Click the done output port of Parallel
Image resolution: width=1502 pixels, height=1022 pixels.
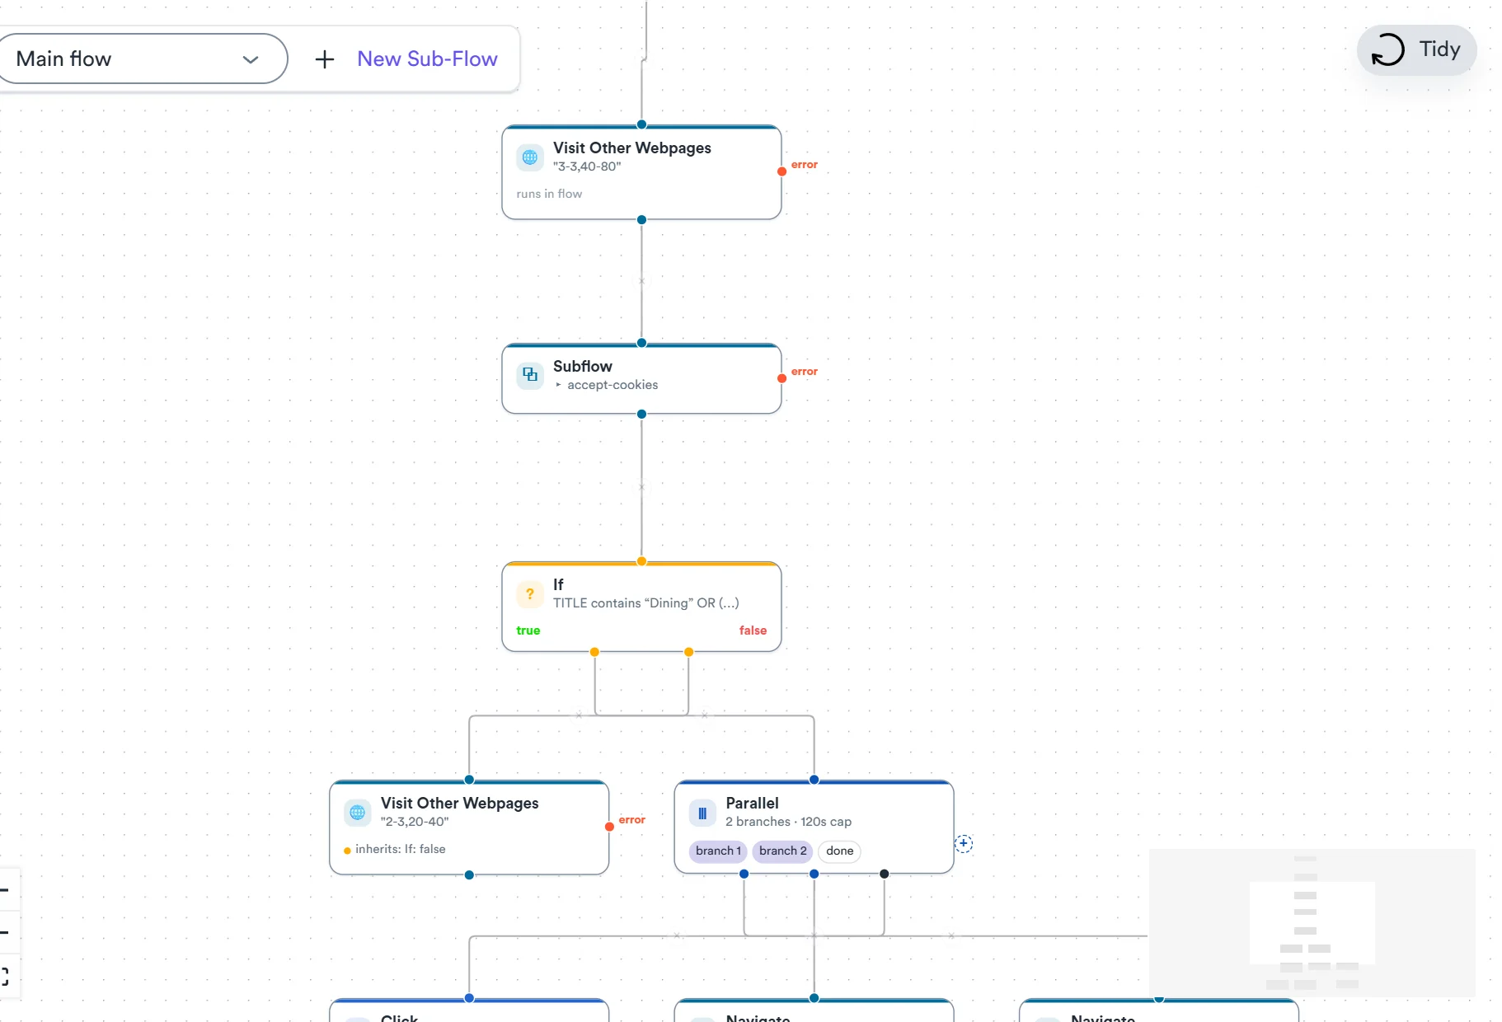click(884, 874)
